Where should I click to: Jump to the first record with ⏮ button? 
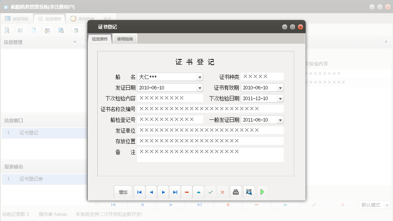pos(139,192)
